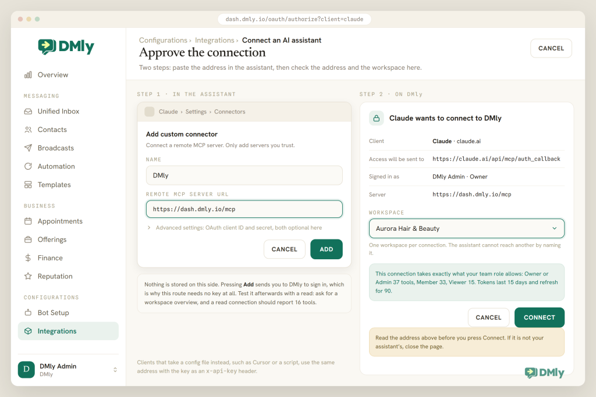Click the Integrations cube icon
Viewport: 596px width, 397px height.
28,331
